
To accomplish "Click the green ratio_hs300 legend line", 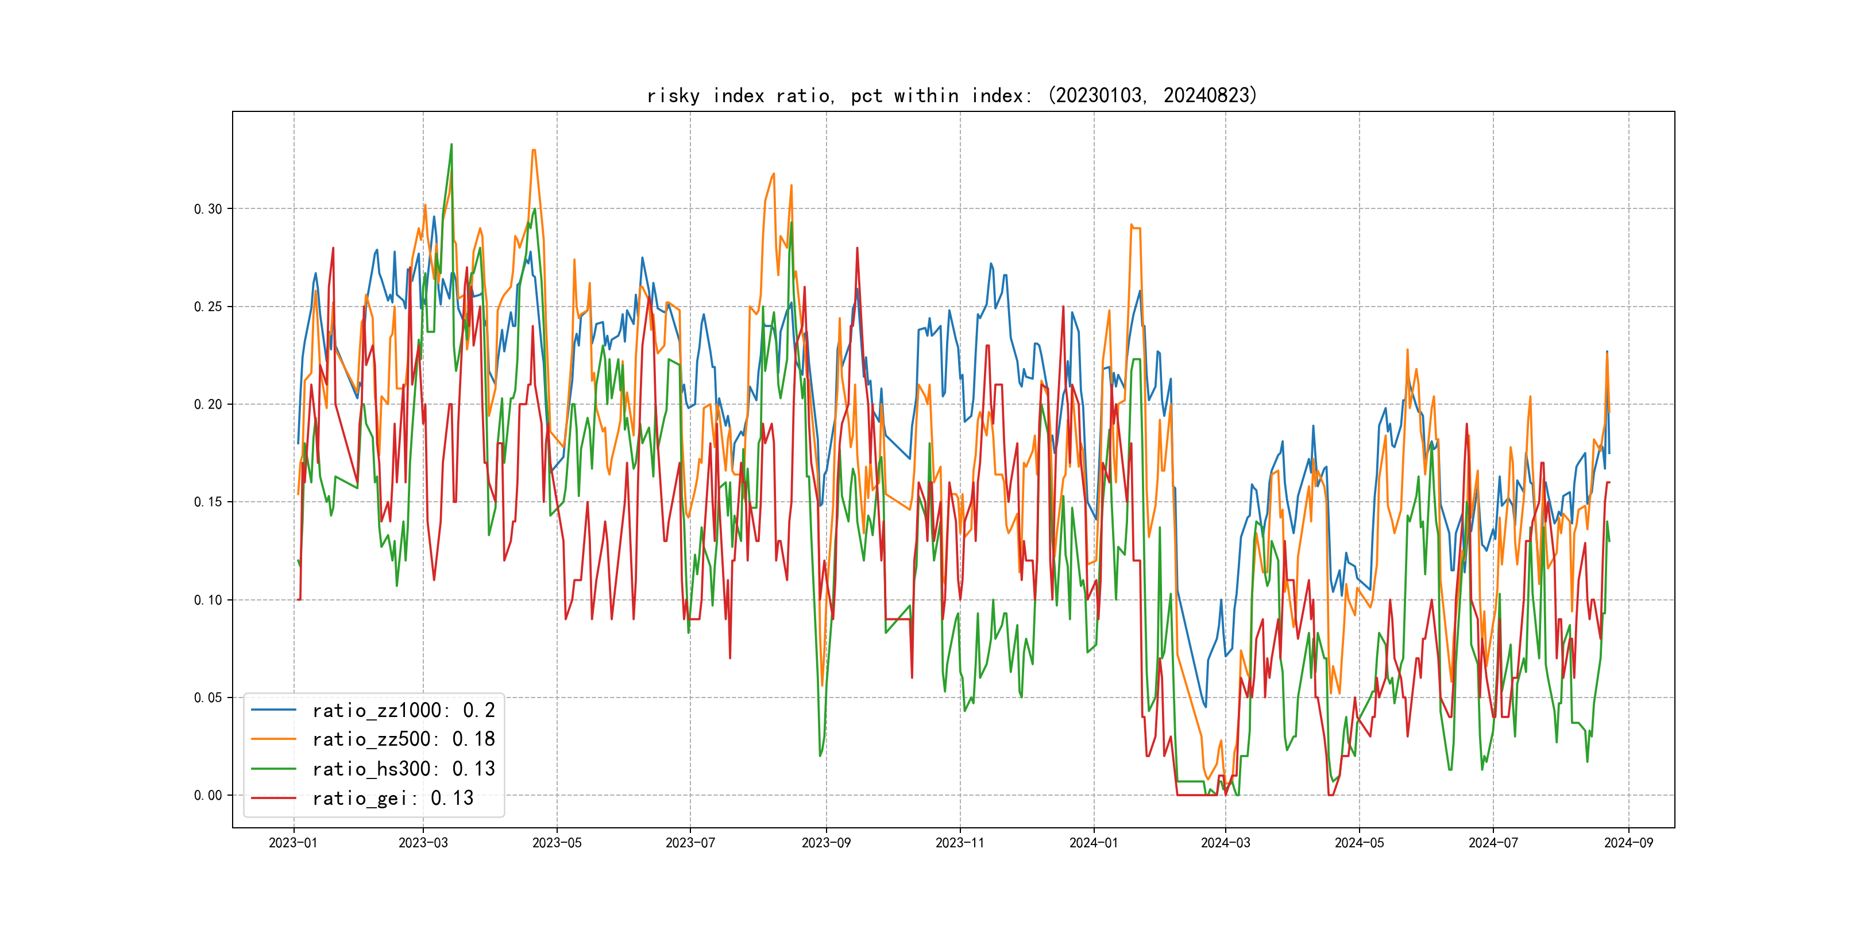I will coord(273,768).
